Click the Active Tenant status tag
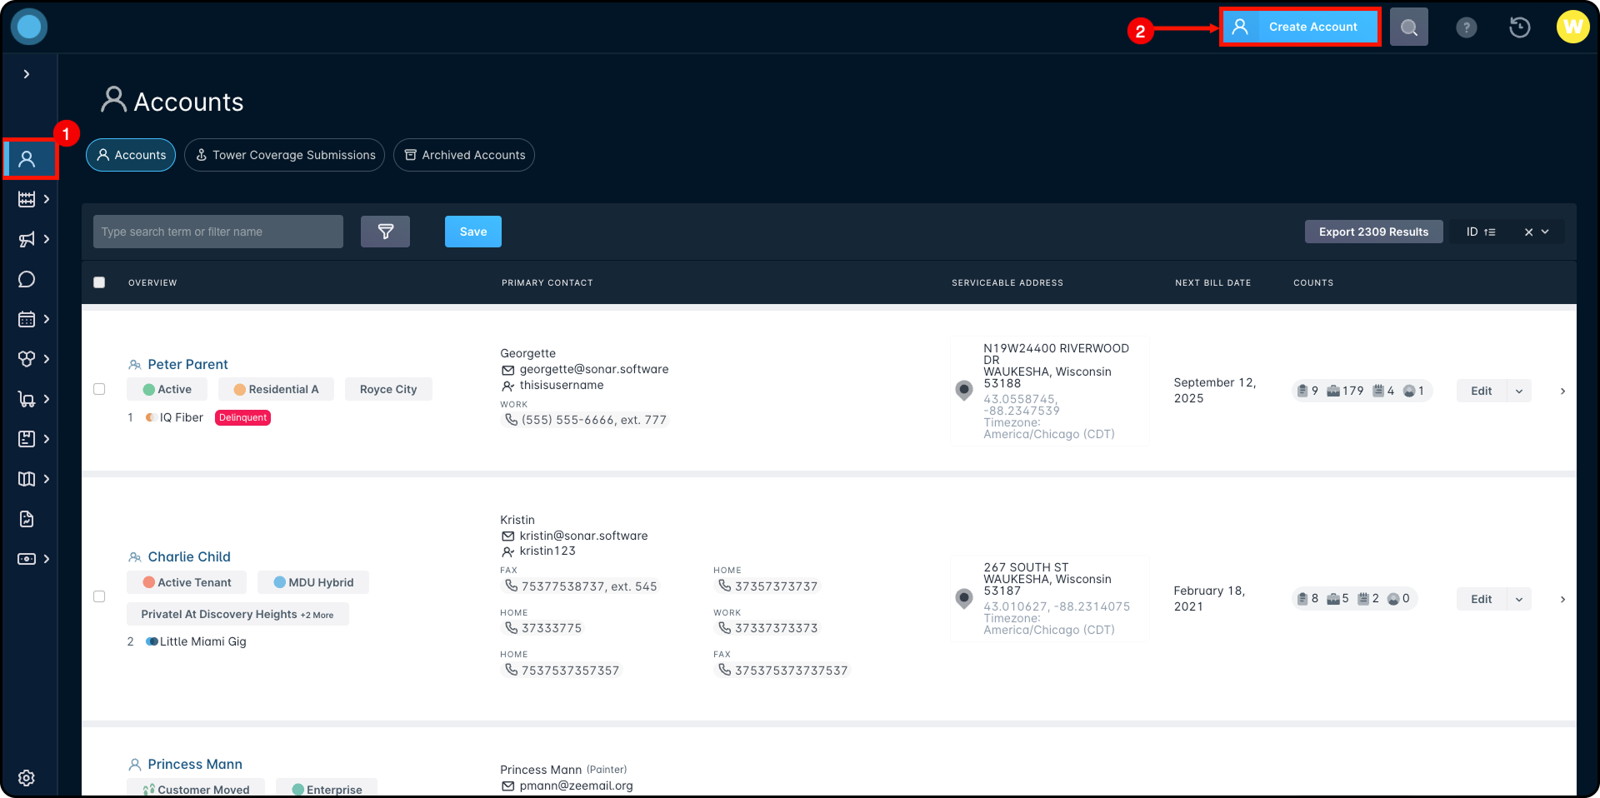This screenshot has width=1600, height=798. click(x=187, y=582)
